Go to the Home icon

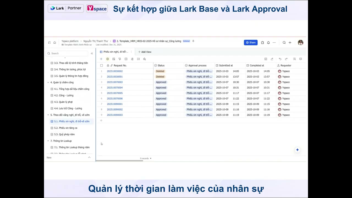[x=55, y=43]
